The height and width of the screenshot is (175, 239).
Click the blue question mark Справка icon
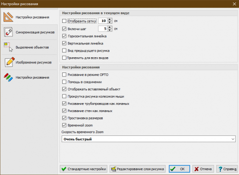(x=220, y=169)
